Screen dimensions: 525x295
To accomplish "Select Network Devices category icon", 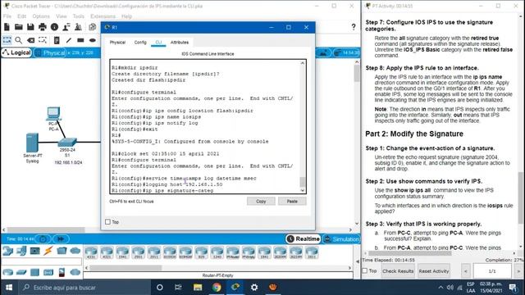I will tap(7, 251).
